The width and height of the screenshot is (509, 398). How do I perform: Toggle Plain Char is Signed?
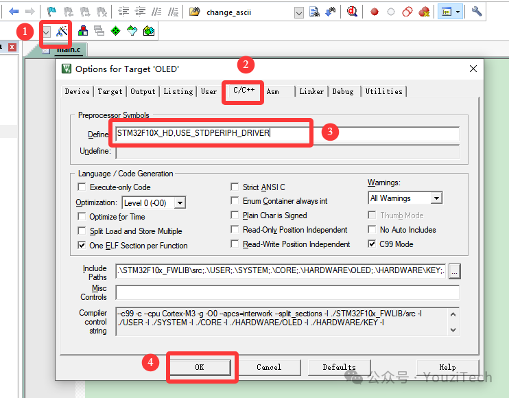pyautogui.click(x=235, y=215)
